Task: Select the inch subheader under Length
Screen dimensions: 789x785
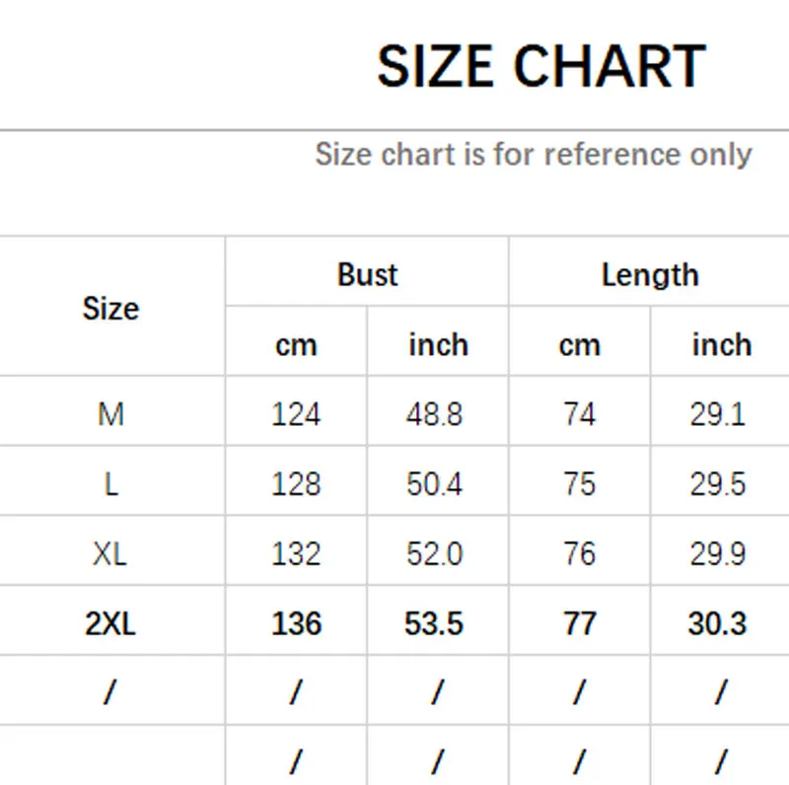Action: (x=722, y=345)
